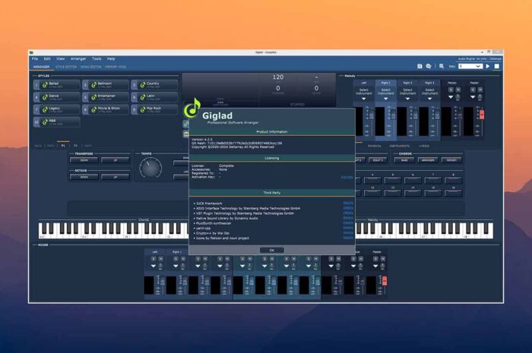Click OK to close the About dialog
532x353 pixels.
click(271, 250)
